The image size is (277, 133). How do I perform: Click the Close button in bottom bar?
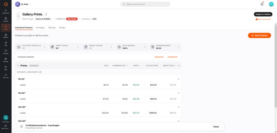[x=216, y=126]
